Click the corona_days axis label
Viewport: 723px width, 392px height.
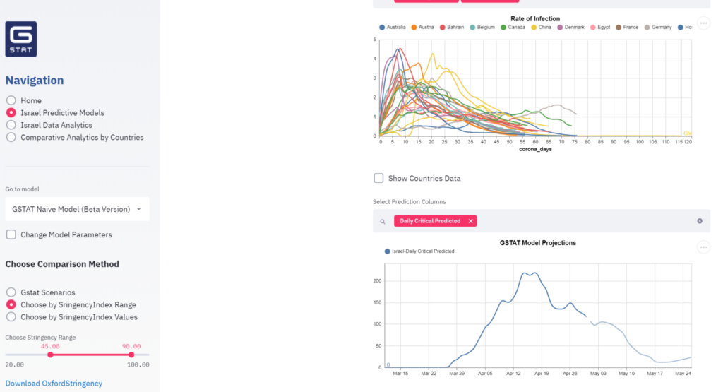tap(535, 150)
